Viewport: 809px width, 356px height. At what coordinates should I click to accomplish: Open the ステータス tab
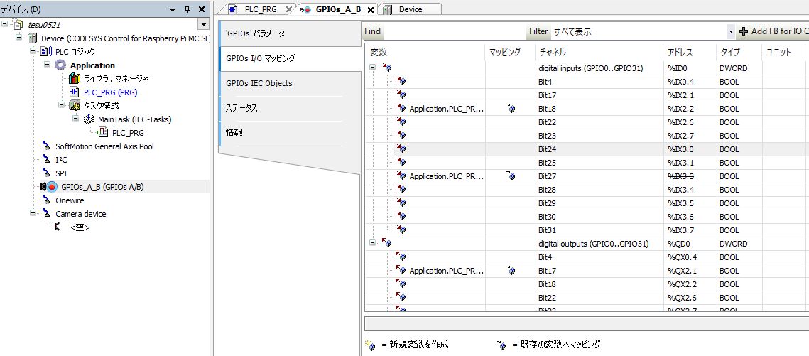pos(289,108)
